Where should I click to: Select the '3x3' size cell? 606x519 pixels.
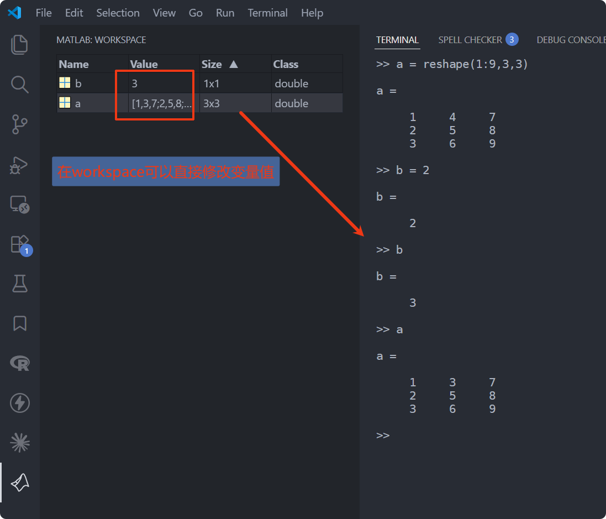coord(235,103)
